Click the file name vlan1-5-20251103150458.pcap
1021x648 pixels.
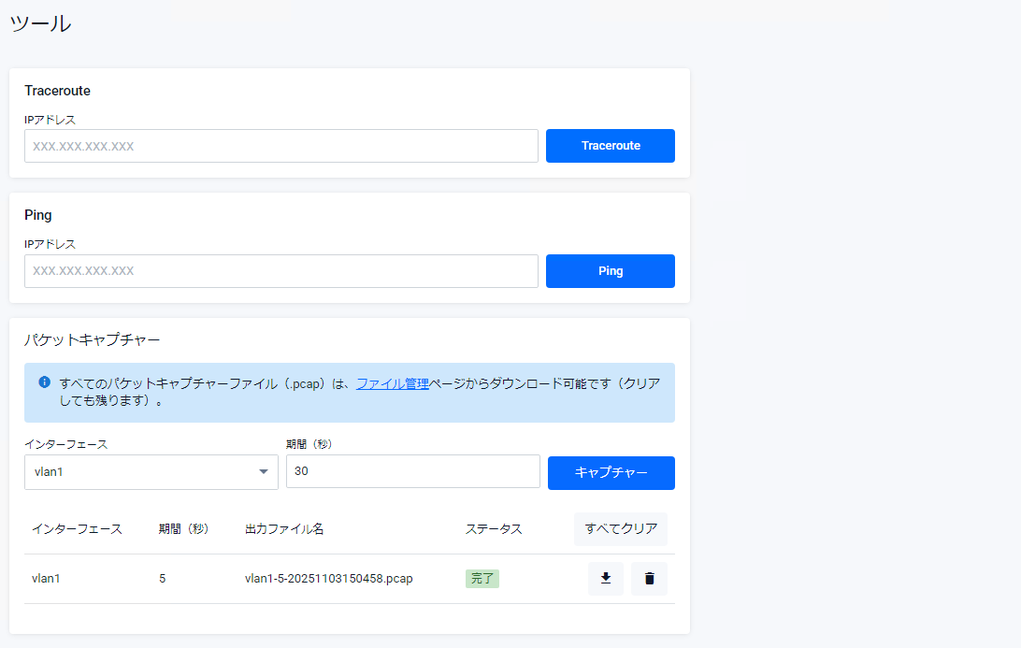[x=328, y=578]
